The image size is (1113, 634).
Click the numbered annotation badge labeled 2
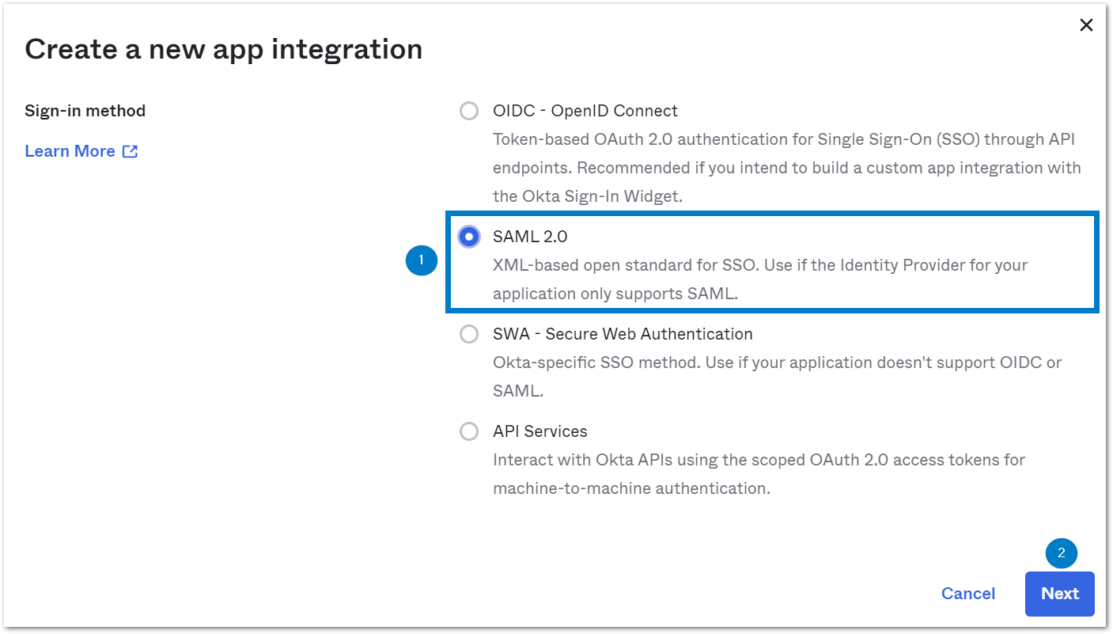pyautogui.click(x=1061, y=553)
